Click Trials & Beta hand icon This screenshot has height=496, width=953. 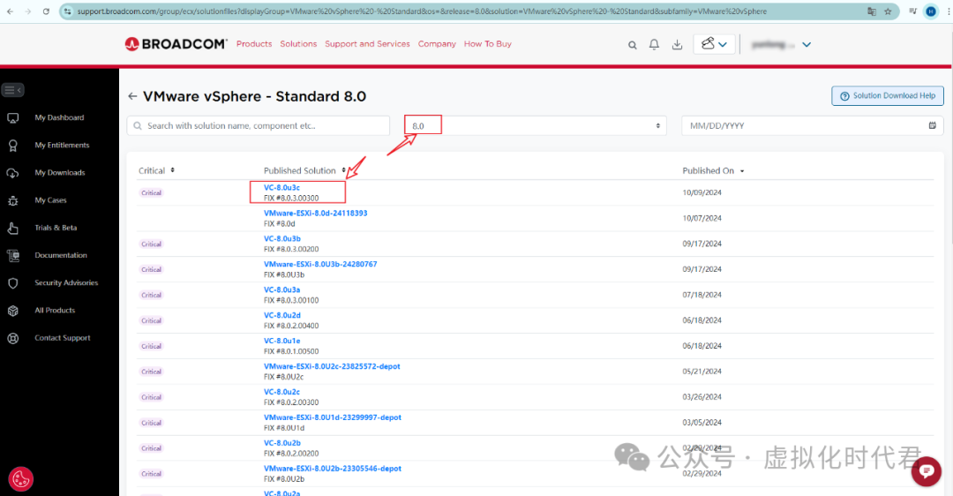12,228
